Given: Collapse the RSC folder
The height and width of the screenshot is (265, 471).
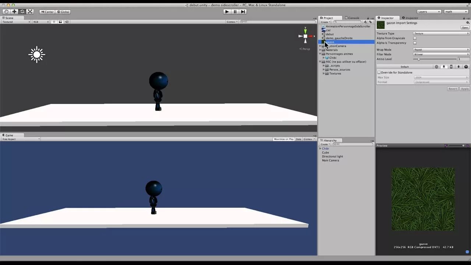Looking at the screenshot, I should 320,62.
